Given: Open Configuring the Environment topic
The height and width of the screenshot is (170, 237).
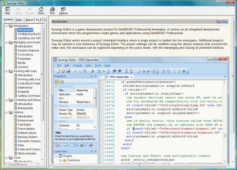Looking at the screenshot, I should point(29,34).
